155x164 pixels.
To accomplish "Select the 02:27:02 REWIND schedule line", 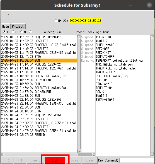I will (x=39, y=135).
